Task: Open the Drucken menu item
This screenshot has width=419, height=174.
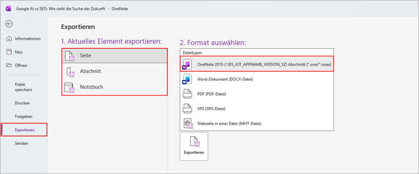Action: pyautogui.click(x=24, y=103)
